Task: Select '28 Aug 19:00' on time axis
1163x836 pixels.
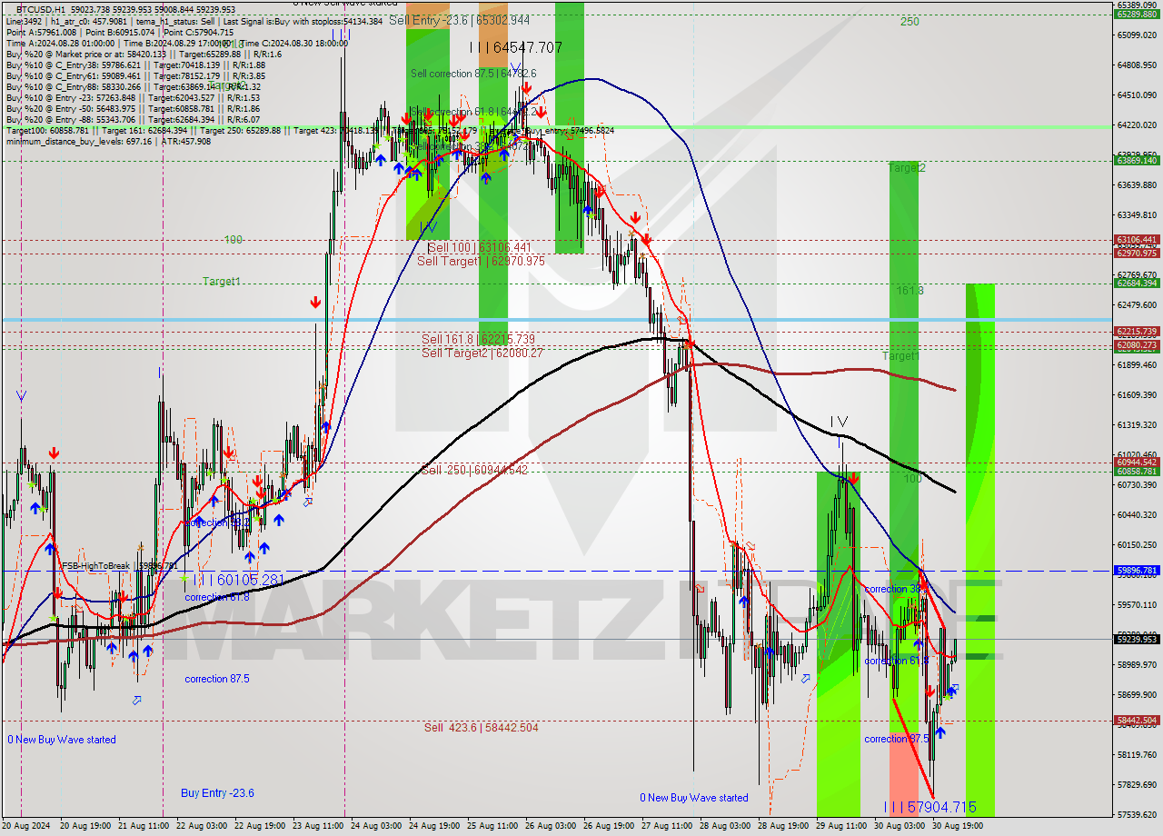Action: 785,827
